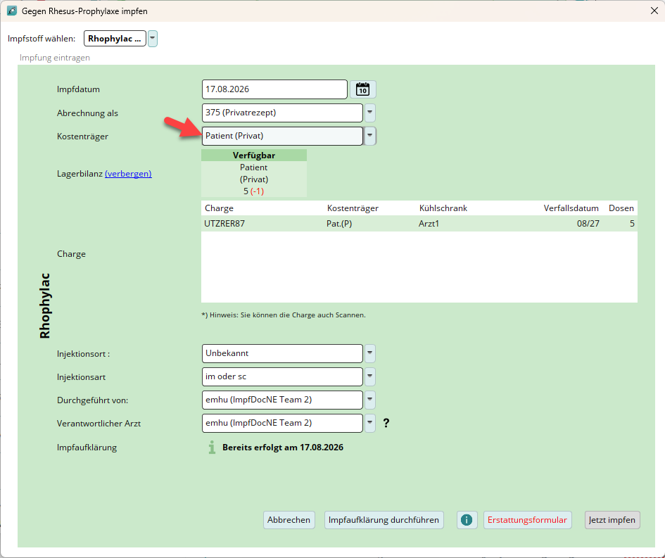Click the Arzt1 cell in charge table

(429, 224)
